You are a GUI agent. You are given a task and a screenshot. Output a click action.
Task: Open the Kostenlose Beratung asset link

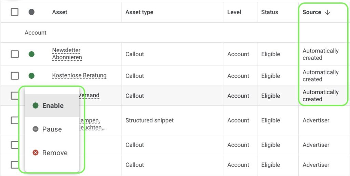click(x=79, y=75)
